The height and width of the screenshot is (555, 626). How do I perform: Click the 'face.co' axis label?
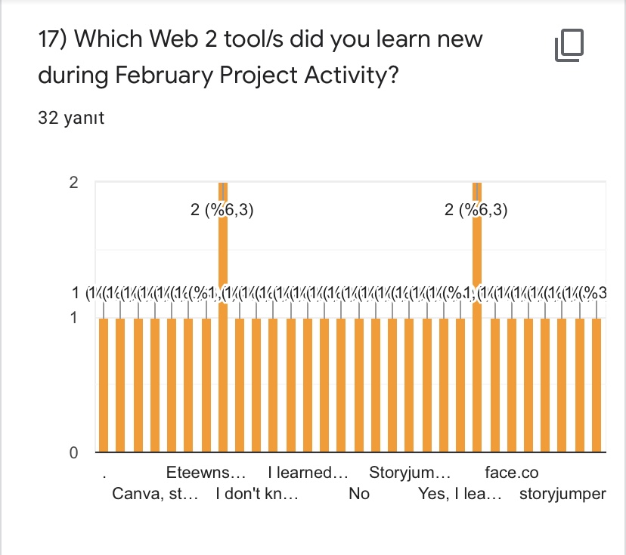512,473
